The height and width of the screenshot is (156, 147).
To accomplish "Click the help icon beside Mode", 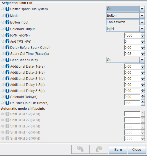I will click(x=7, y=16).
